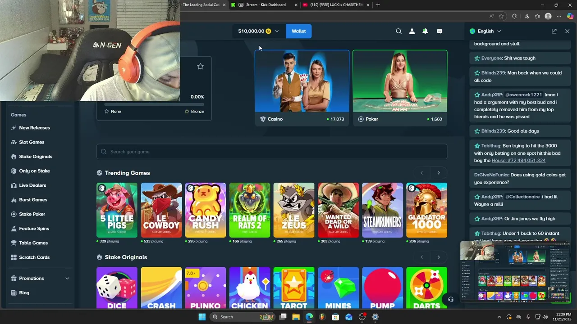This screenshot has height=324, width=577.
Task: Show hidden system tray icons chevron
Action: (x=499, y=317)
